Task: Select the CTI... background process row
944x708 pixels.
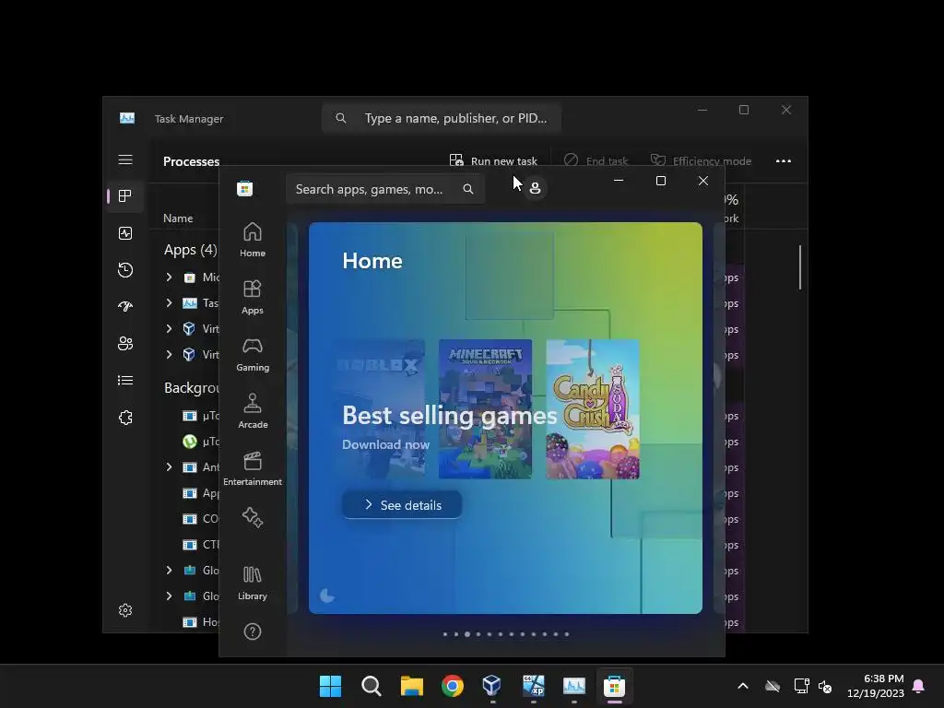Action: coord(200,544)
